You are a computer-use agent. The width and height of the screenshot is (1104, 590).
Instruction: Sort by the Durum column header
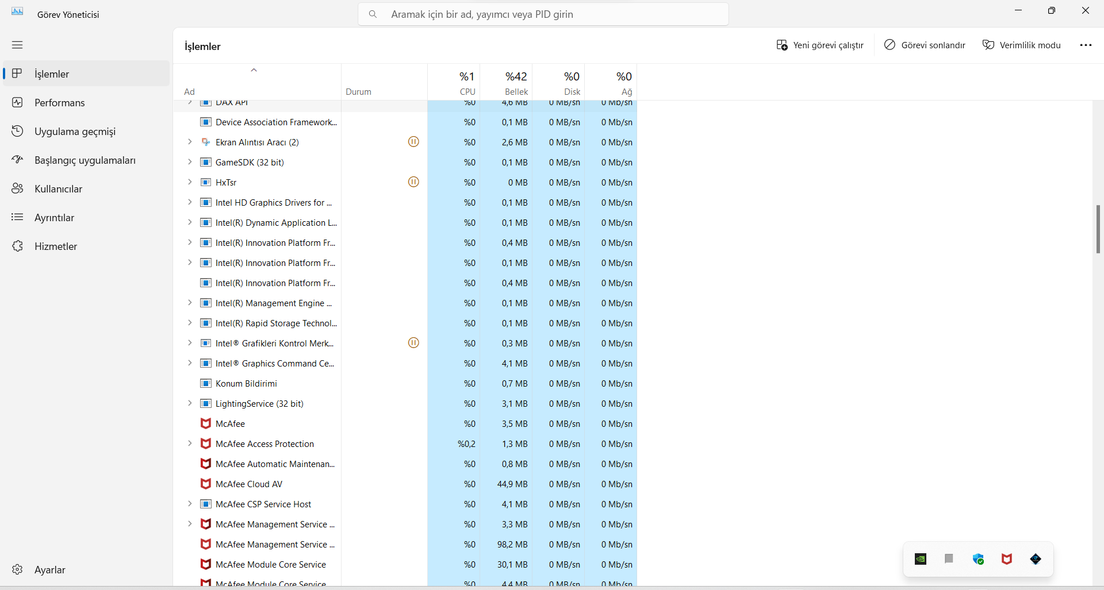384,82
